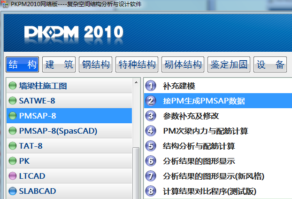This screenshot has height=199, width=292.
Task: Click purple dot beside LTCAD
Action: 13,176
